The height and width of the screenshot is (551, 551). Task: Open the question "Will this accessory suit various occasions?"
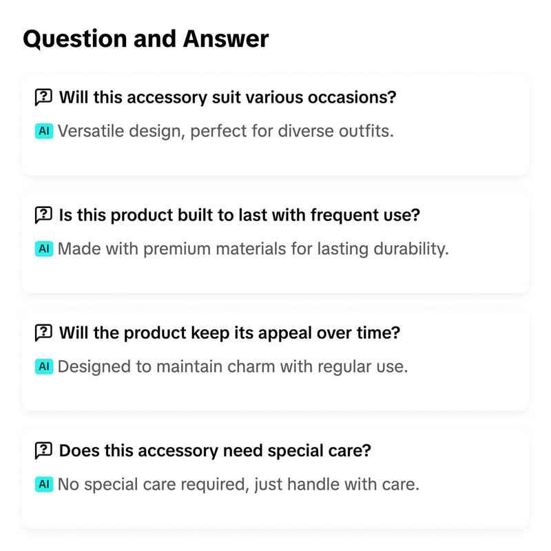coord(227,97)
